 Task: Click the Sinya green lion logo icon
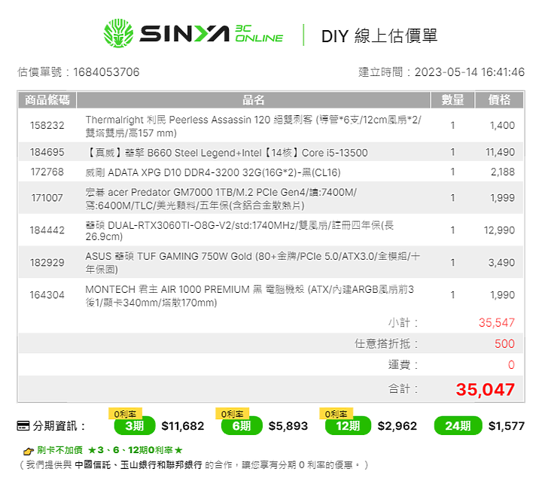coord(119,34)
